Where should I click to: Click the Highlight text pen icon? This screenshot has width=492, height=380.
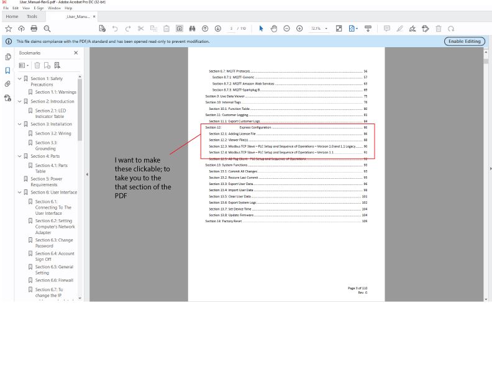(x=400, y=29)
